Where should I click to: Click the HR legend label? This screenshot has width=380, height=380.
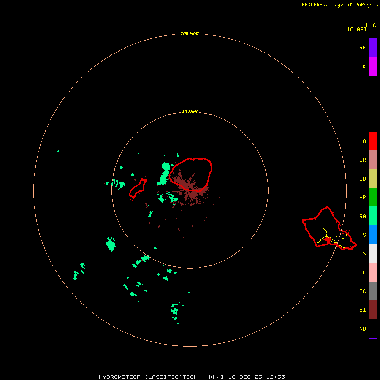pyautogui.click(x=363, y=198)
